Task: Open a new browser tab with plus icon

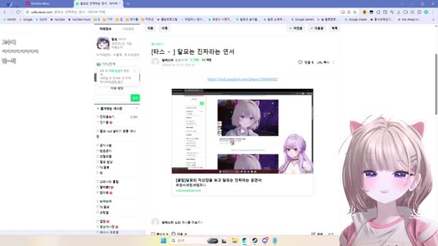Action: [x=128, y=3]
